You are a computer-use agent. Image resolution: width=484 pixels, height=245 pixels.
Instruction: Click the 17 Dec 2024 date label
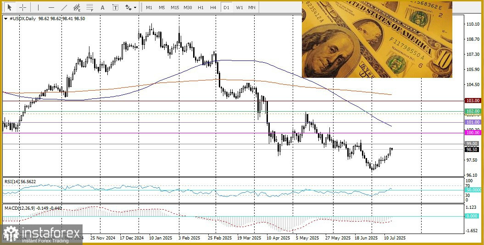click(x=132, y=238)
